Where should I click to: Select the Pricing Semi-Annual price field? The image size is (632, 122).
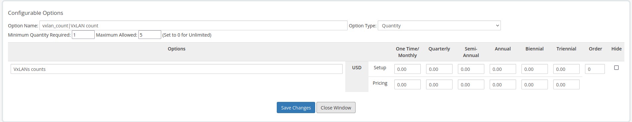pos(471,84)
